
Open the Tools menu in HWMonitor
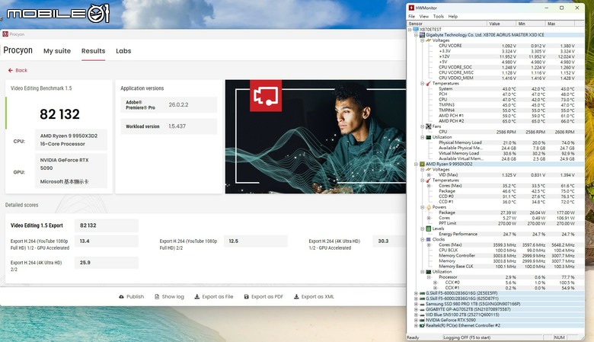(439, 17)
